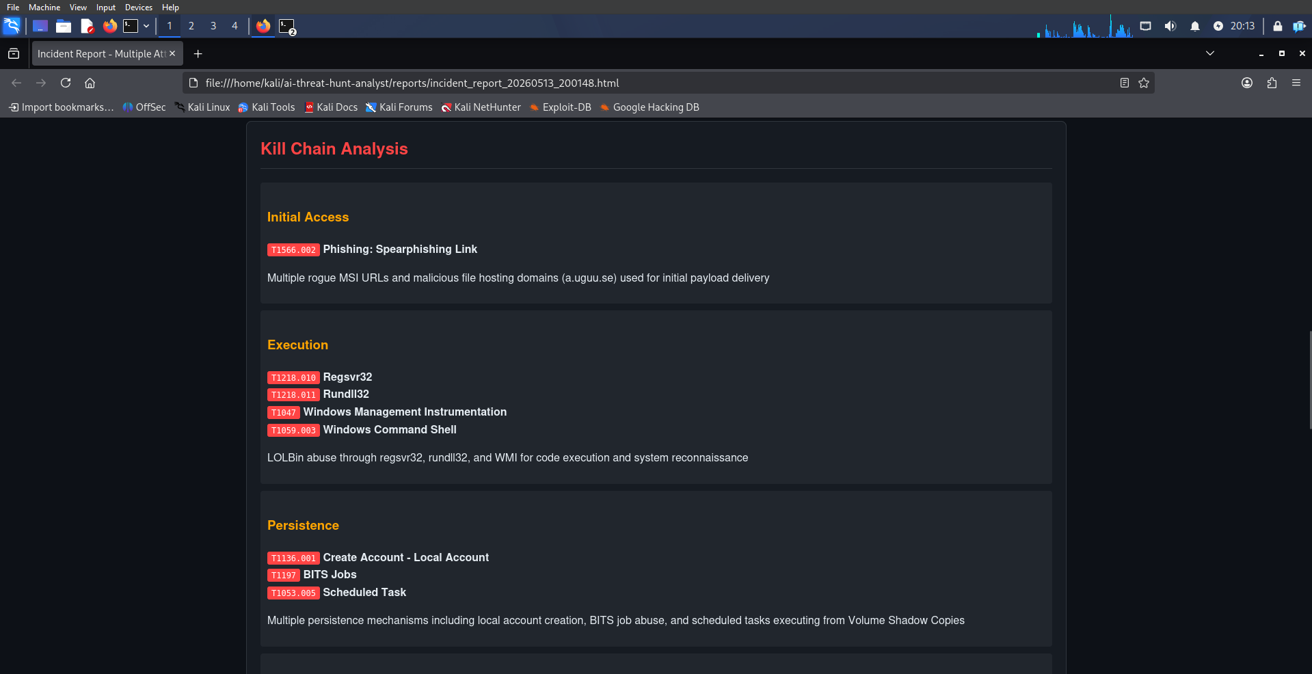Open the Machine menu

pos(44,8)
